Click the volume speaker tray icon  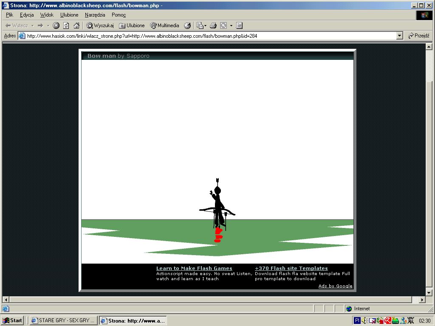pos(364,320)
